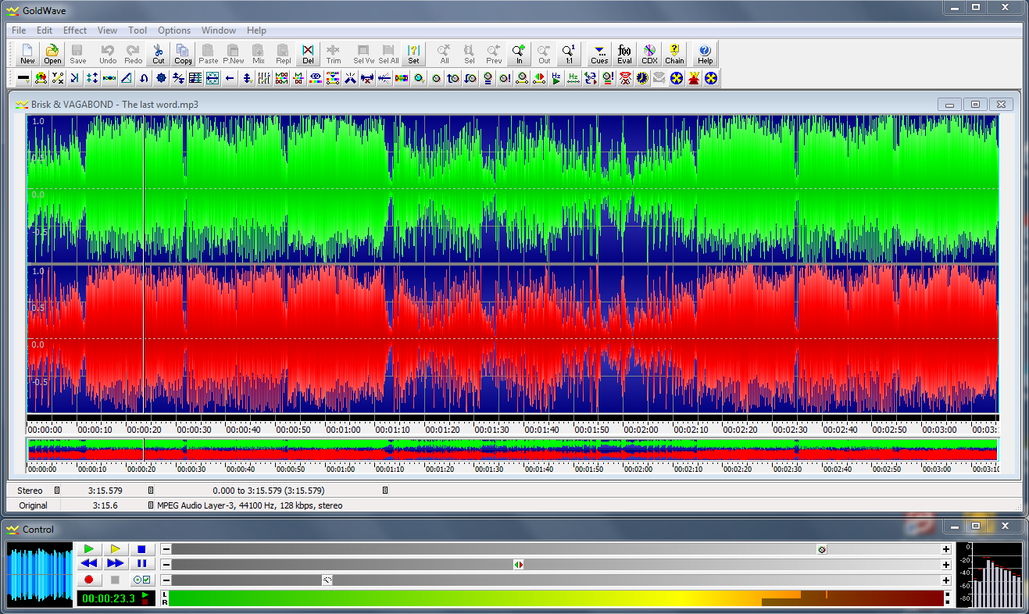Click the volume slider handle in Control
The width and height of the screenshot is (1029, 614).
pos(822,549)
